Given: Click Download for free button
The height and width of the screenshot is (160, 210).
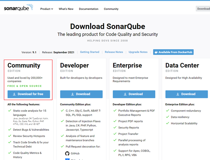Looking at the screenshot, I should coord(29,94).
